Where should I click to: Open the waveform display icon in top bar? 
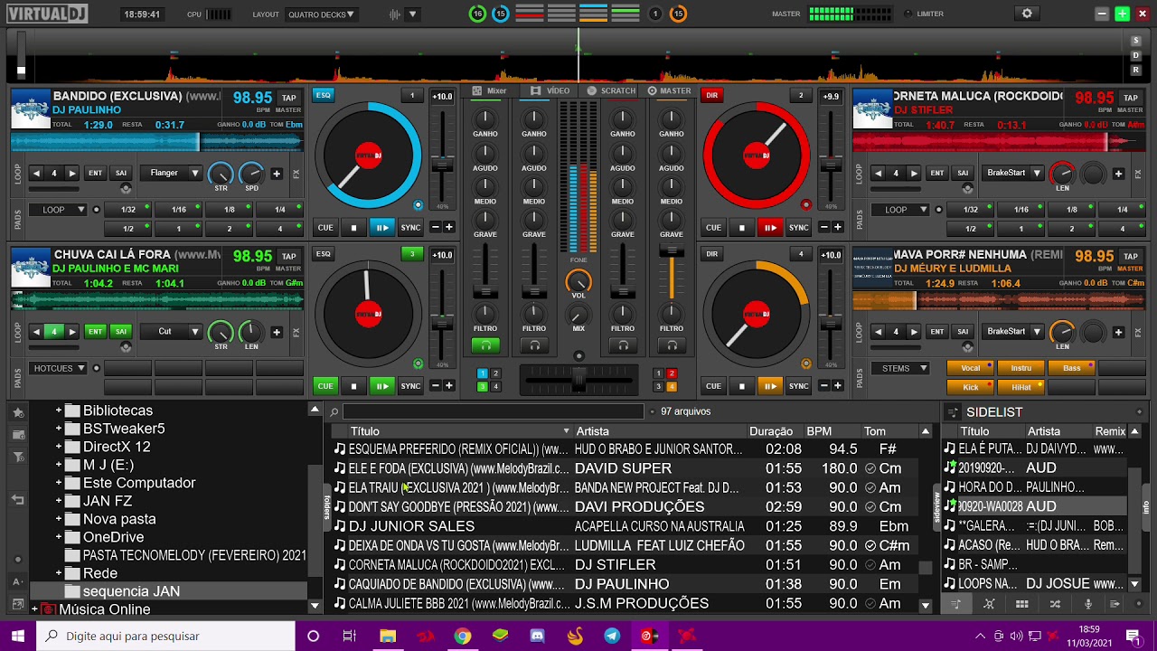pyautogui.click(x=394, y=14)
